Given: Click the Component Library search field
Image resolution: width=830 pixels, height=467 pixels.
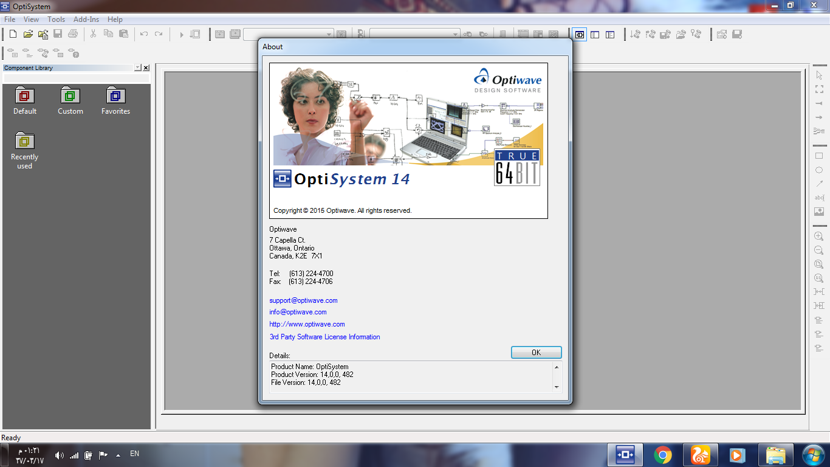Looking at the screenshot, I should pyautogui.click(x=76, y=78).
